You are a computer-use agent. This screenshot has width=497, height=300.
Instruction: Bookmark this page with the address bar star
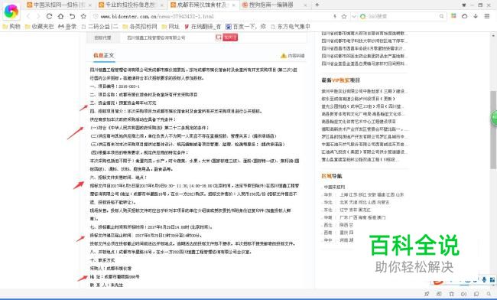point(344,16)
